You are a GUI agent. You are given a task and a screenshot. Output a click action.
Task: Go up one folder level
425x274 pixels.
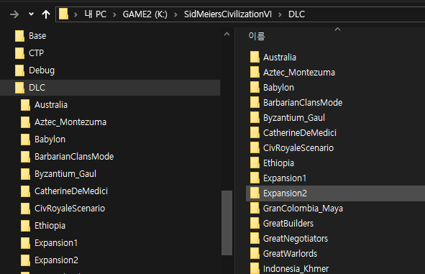[46, 14]
